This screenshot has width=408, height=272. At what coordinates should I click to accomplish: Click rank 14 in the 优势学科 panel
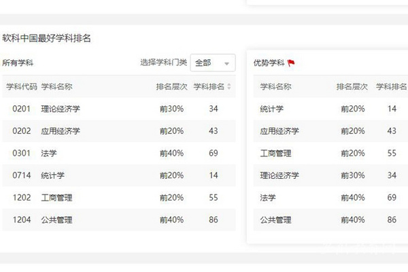point(392,109)
